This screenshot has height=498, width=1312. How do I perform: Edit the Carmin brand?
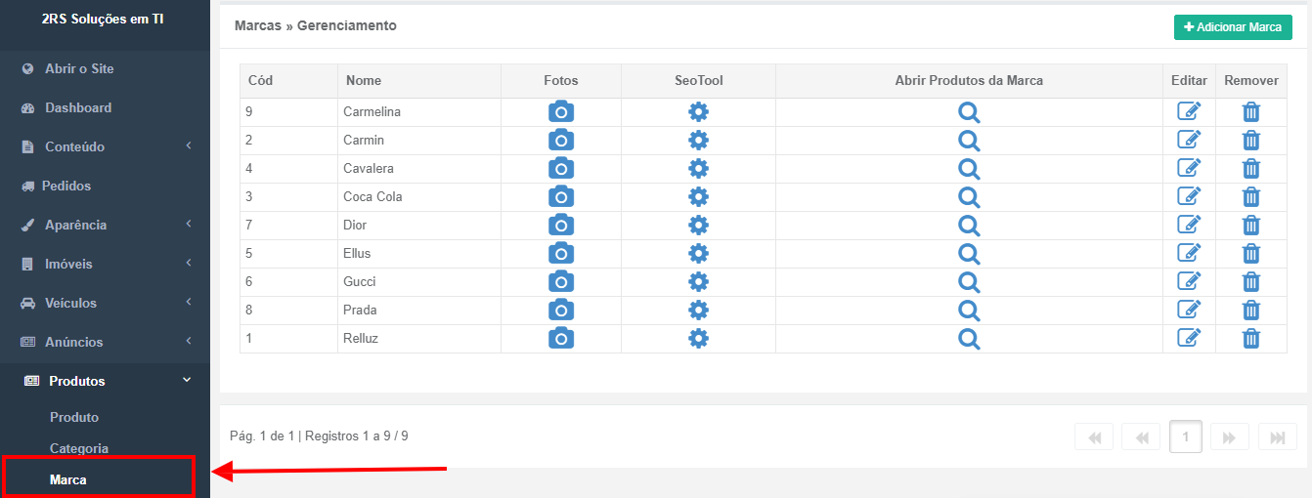(1189, 140)
